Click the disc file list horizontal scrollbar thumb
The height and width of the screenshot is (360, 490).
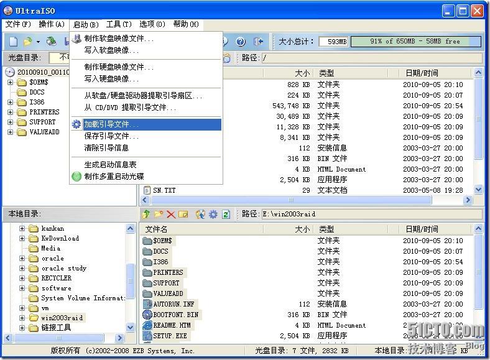(290, 200)
